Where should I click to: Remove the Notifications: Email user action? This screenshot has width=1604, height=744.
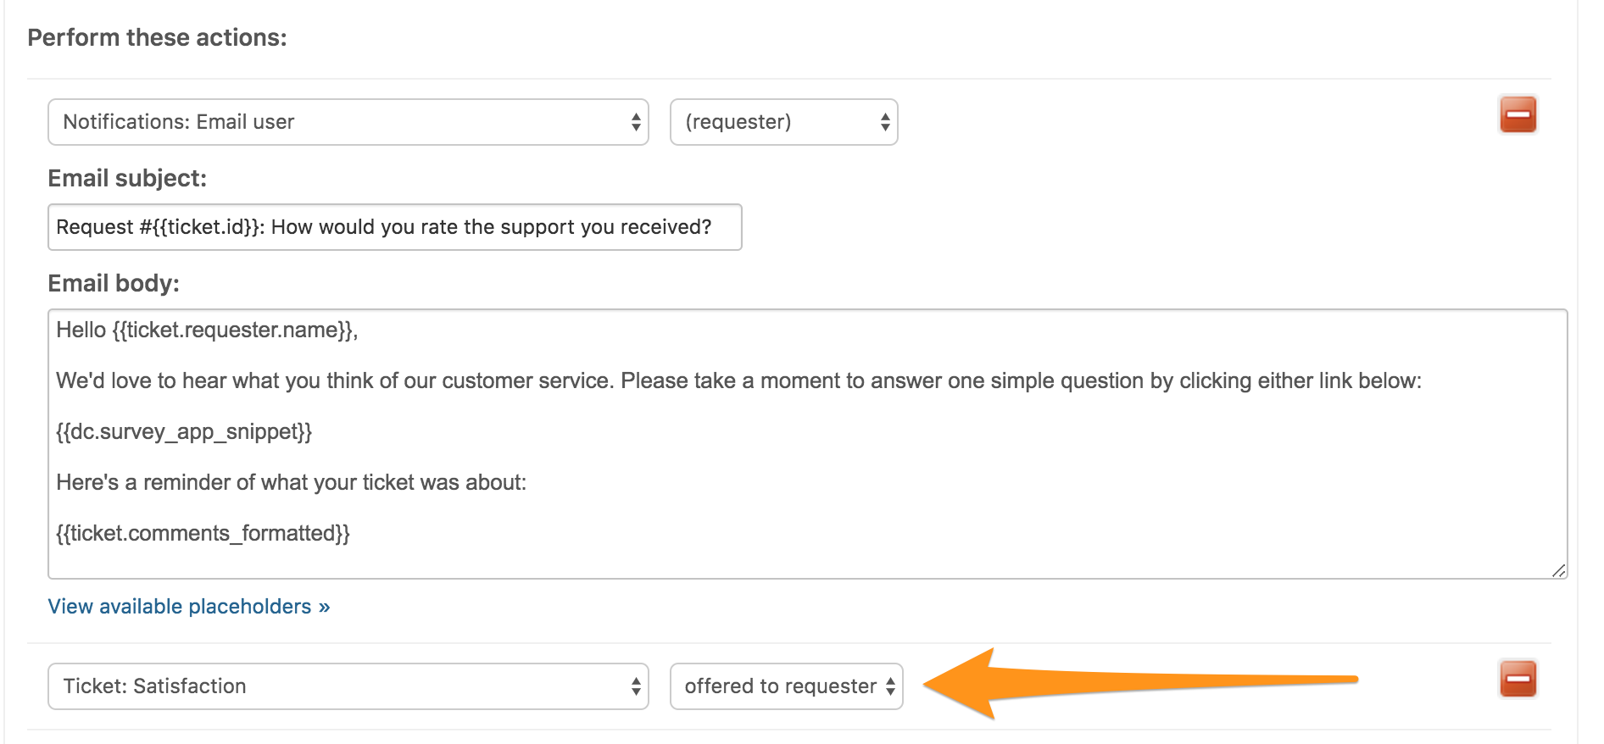pos(1518,114)
